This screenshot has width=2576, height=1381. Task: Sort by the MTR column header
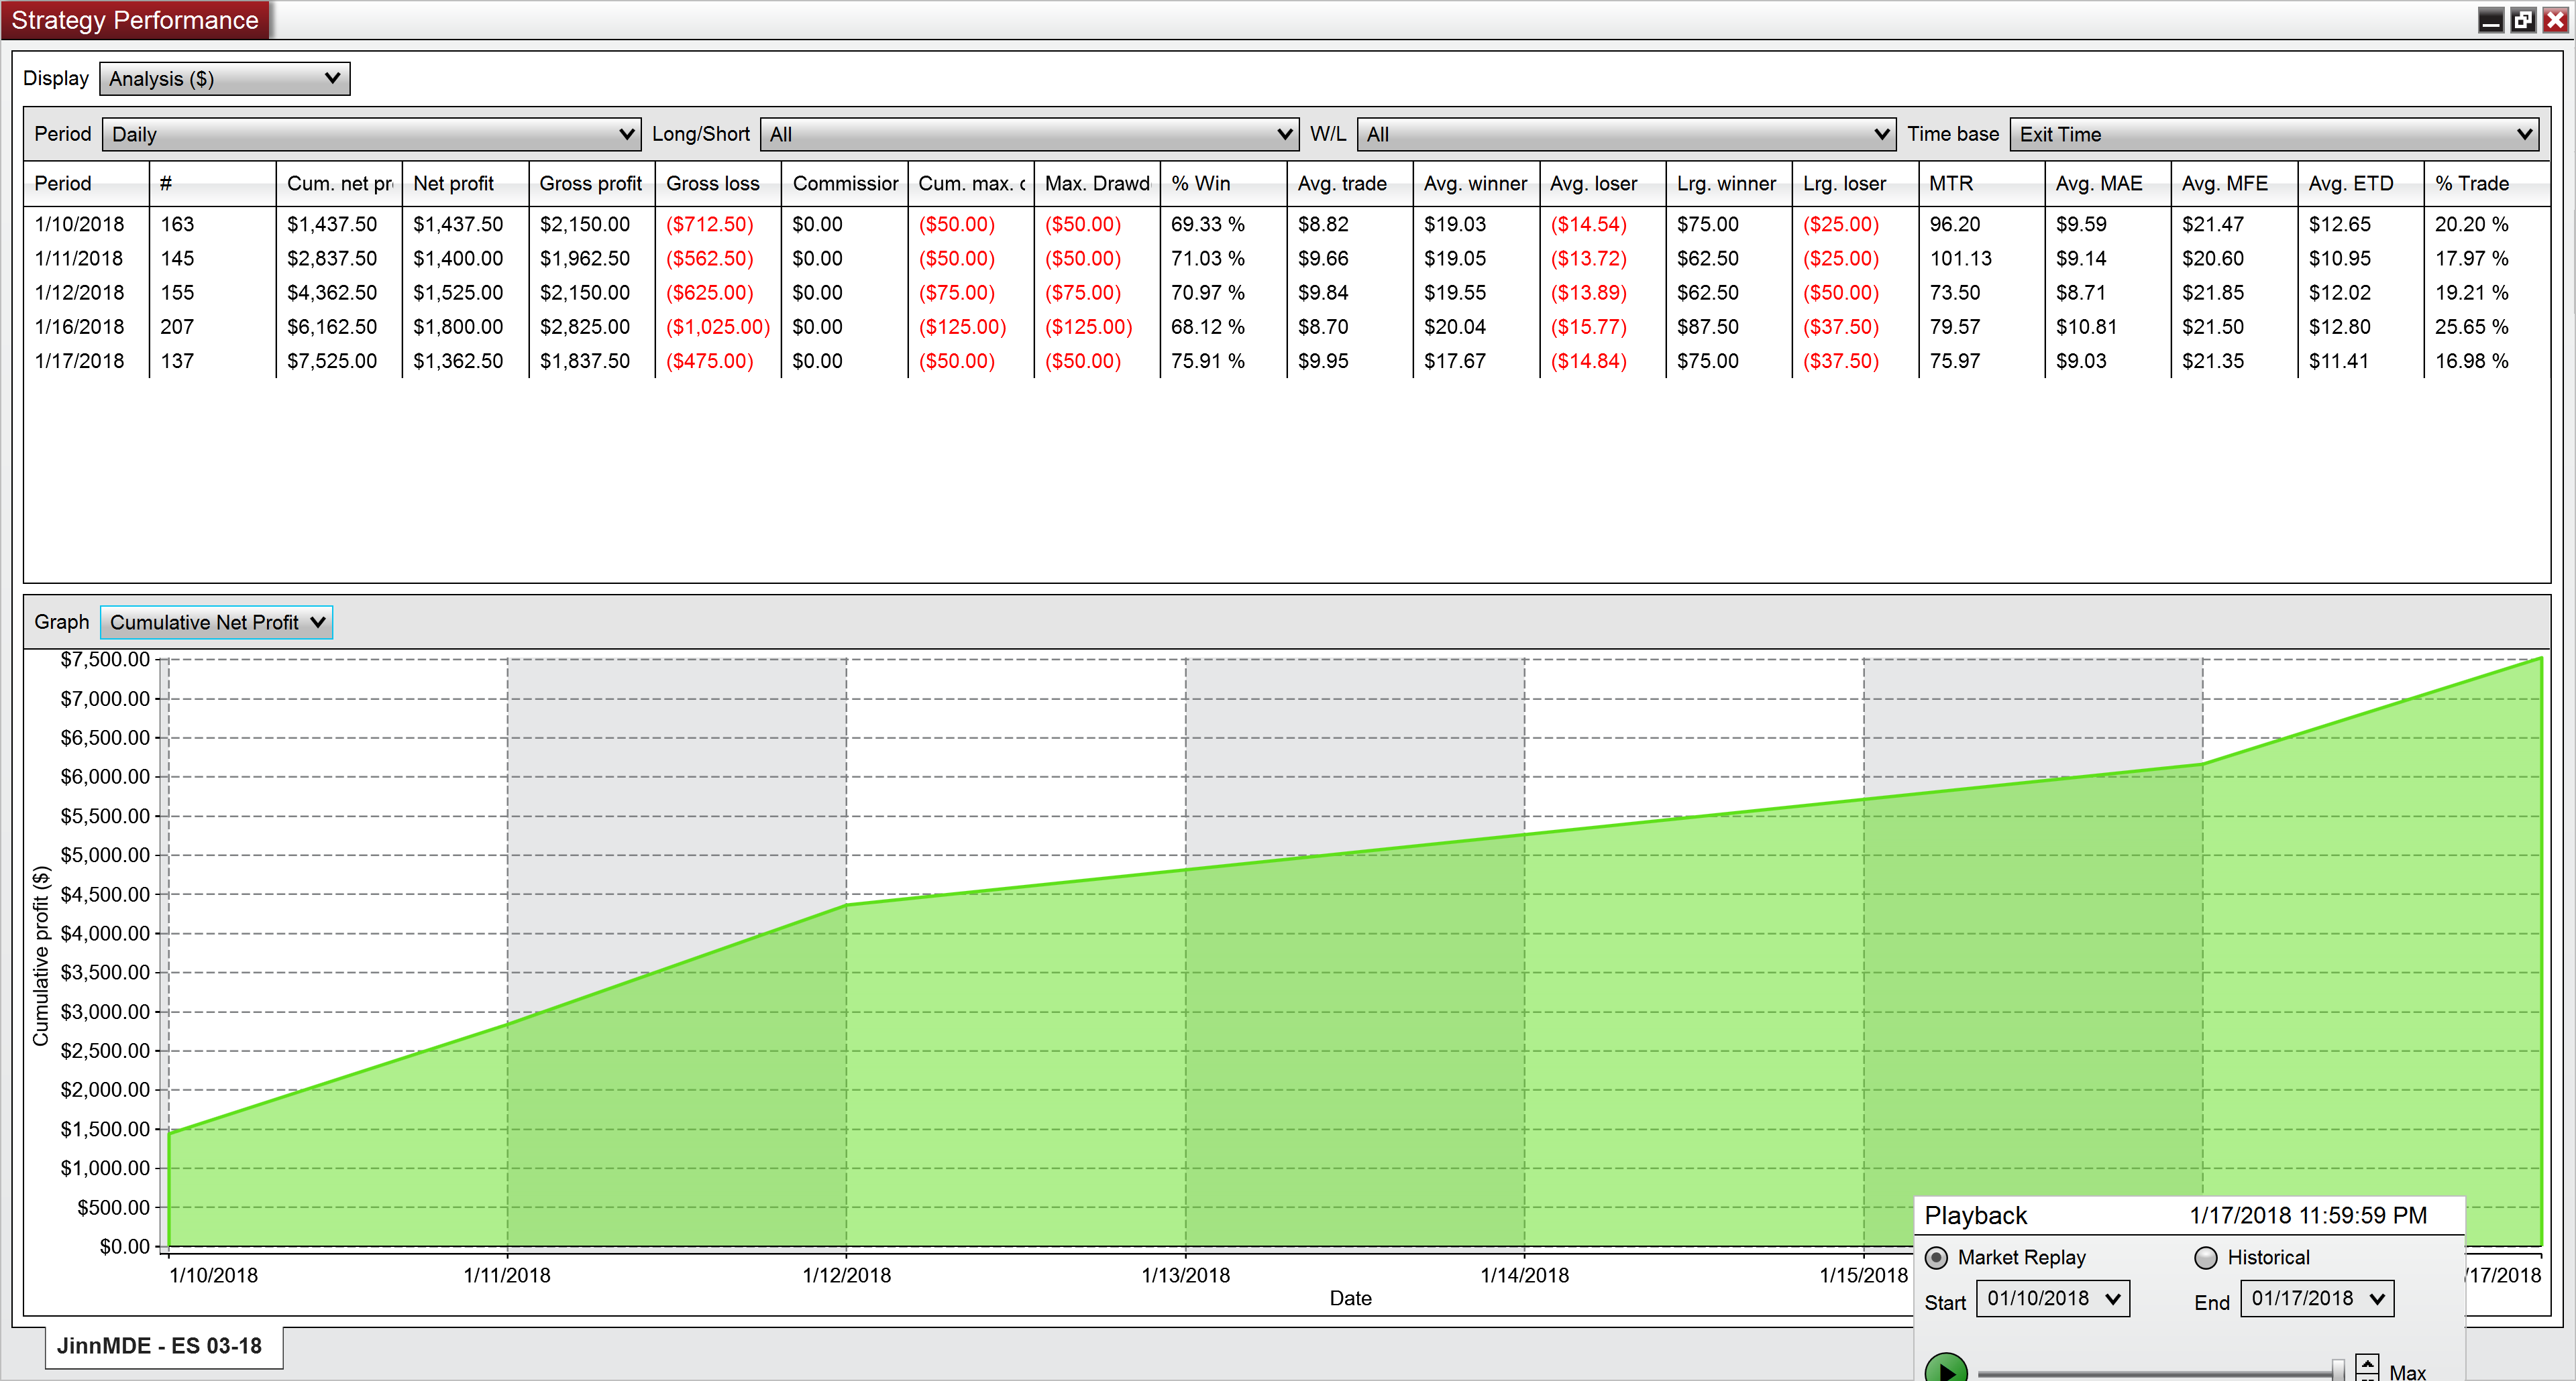(x=1981, y=183)
